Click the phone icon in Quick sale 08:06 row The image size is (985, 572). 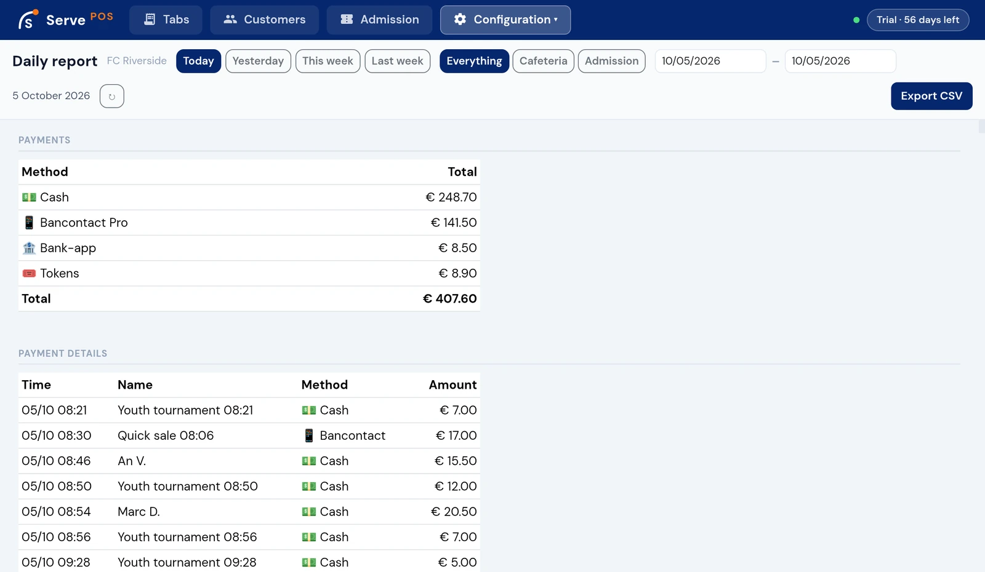(x=309, y=435)
